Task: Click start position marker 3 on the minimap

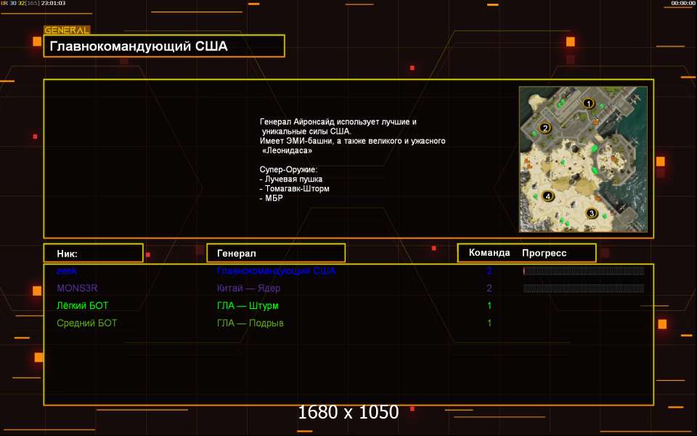Action: [591, 214]
